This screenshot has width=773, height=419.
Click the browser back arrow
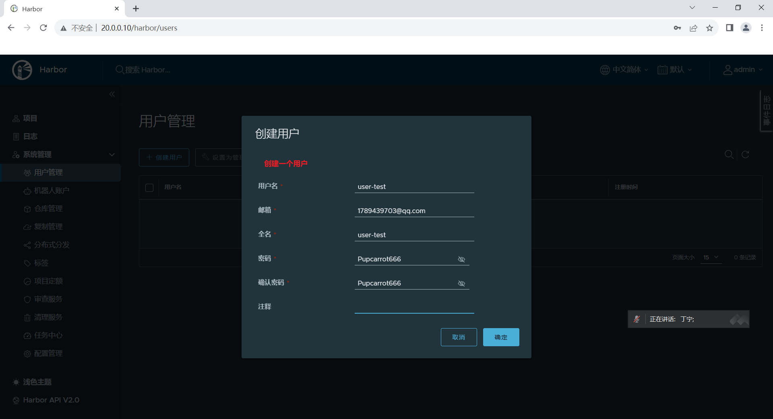click(x=11, y=28)
